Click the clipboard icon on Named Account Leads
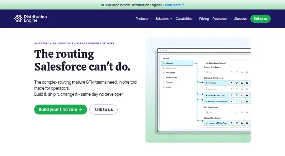 247,95
